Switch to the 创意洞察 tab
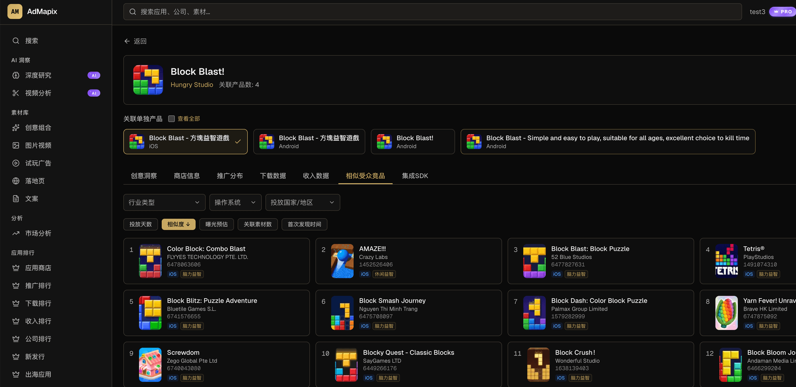The width and height of the screenshot is (796, 387). (x=144, y=176)
